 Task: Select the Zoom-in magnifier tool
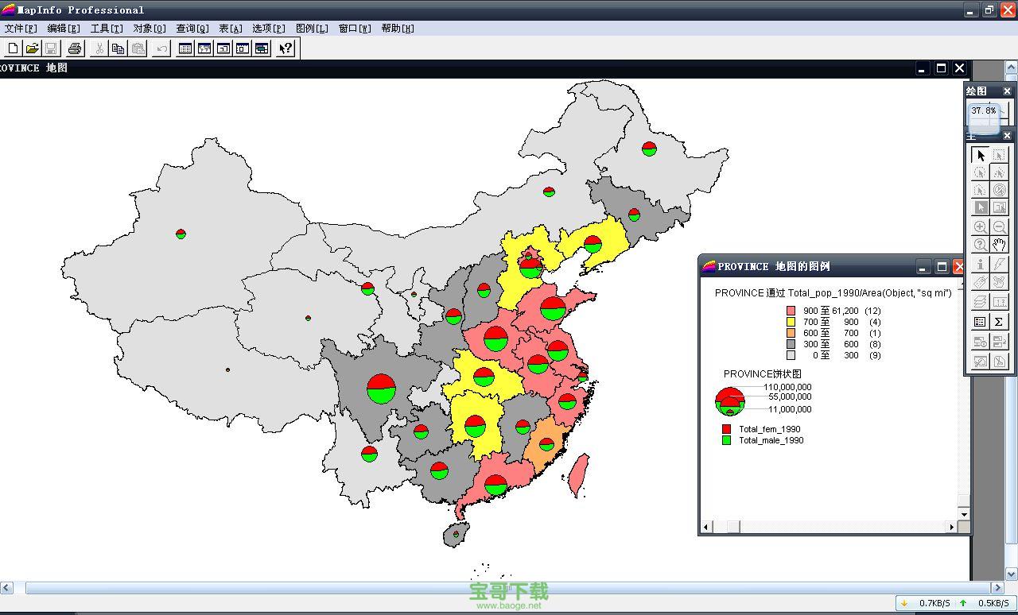(981, 226)
